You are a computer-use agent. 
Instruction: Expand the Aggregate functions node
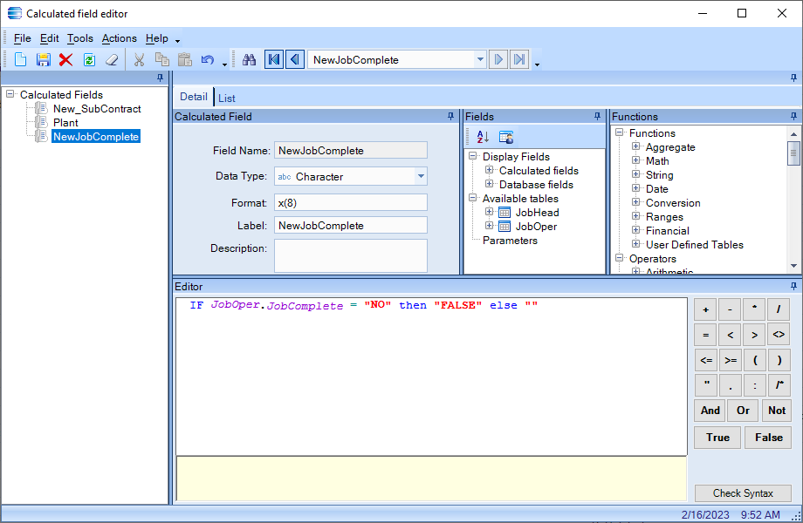pyautogui.click(x=635, y=146)
